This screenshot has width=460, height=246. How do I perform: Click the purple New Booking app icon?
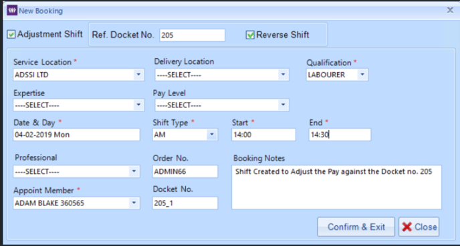point(12,11)
